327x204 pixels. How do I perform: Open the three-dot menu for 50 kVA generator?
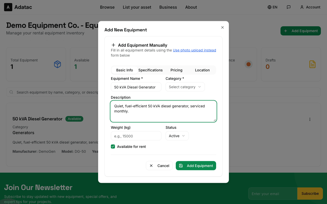(x=310, y=119)
